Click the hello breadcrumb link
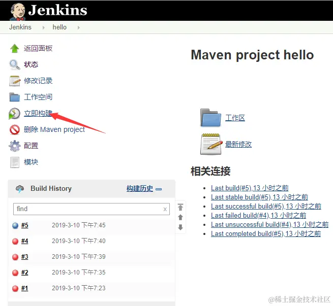The image size is (333, 306). point(59,27)
